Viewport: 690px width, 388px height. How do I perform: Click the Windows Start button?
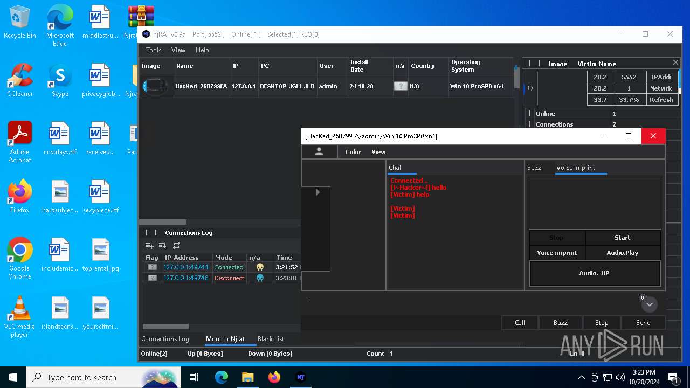pyautogui.click(x=13, y=377)
